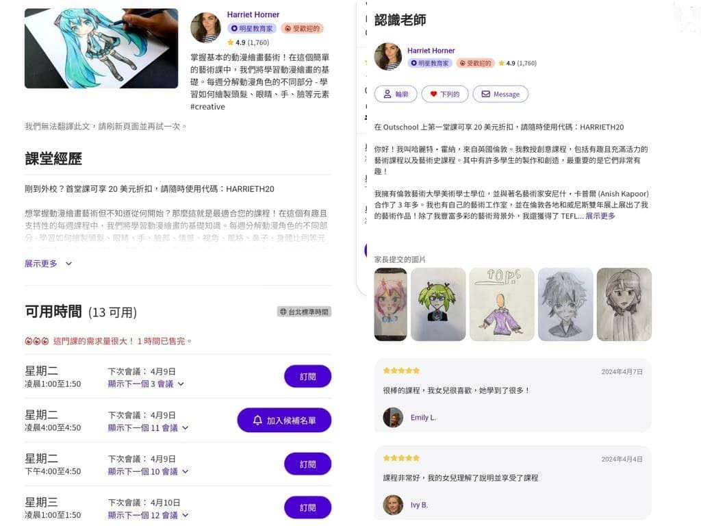Subscribe to Wednesday 凌晨1:00至1:50 class
This screenshot has width=701, height=526.
coord(307,508)
